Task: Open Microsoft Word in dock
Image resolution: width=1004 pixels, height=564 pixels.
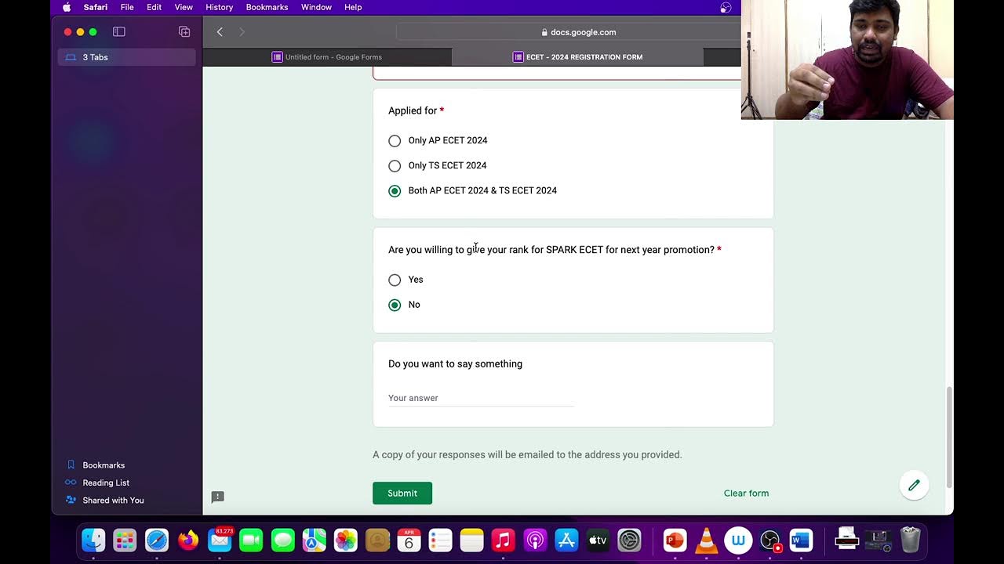Action: (801, 540)
